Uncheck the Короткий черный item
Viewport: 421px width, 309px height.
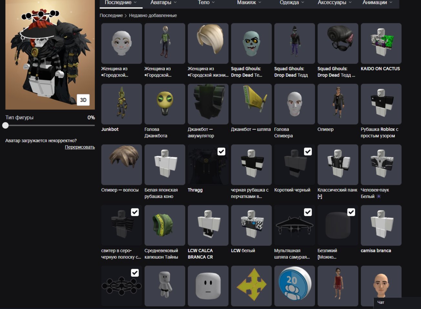[x=308, y=152]
